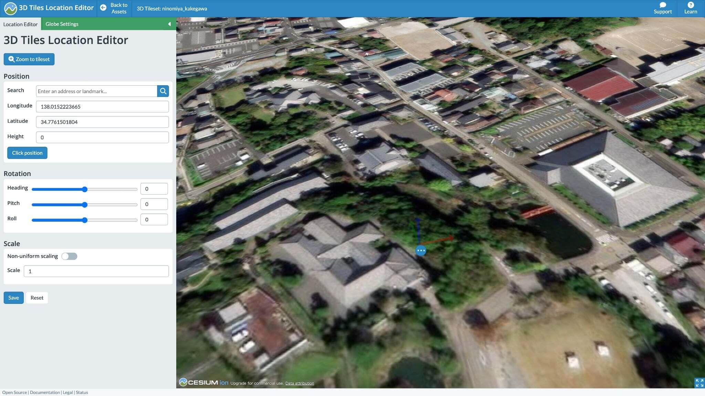Focus the Longitude input field

tap(102, 107)
